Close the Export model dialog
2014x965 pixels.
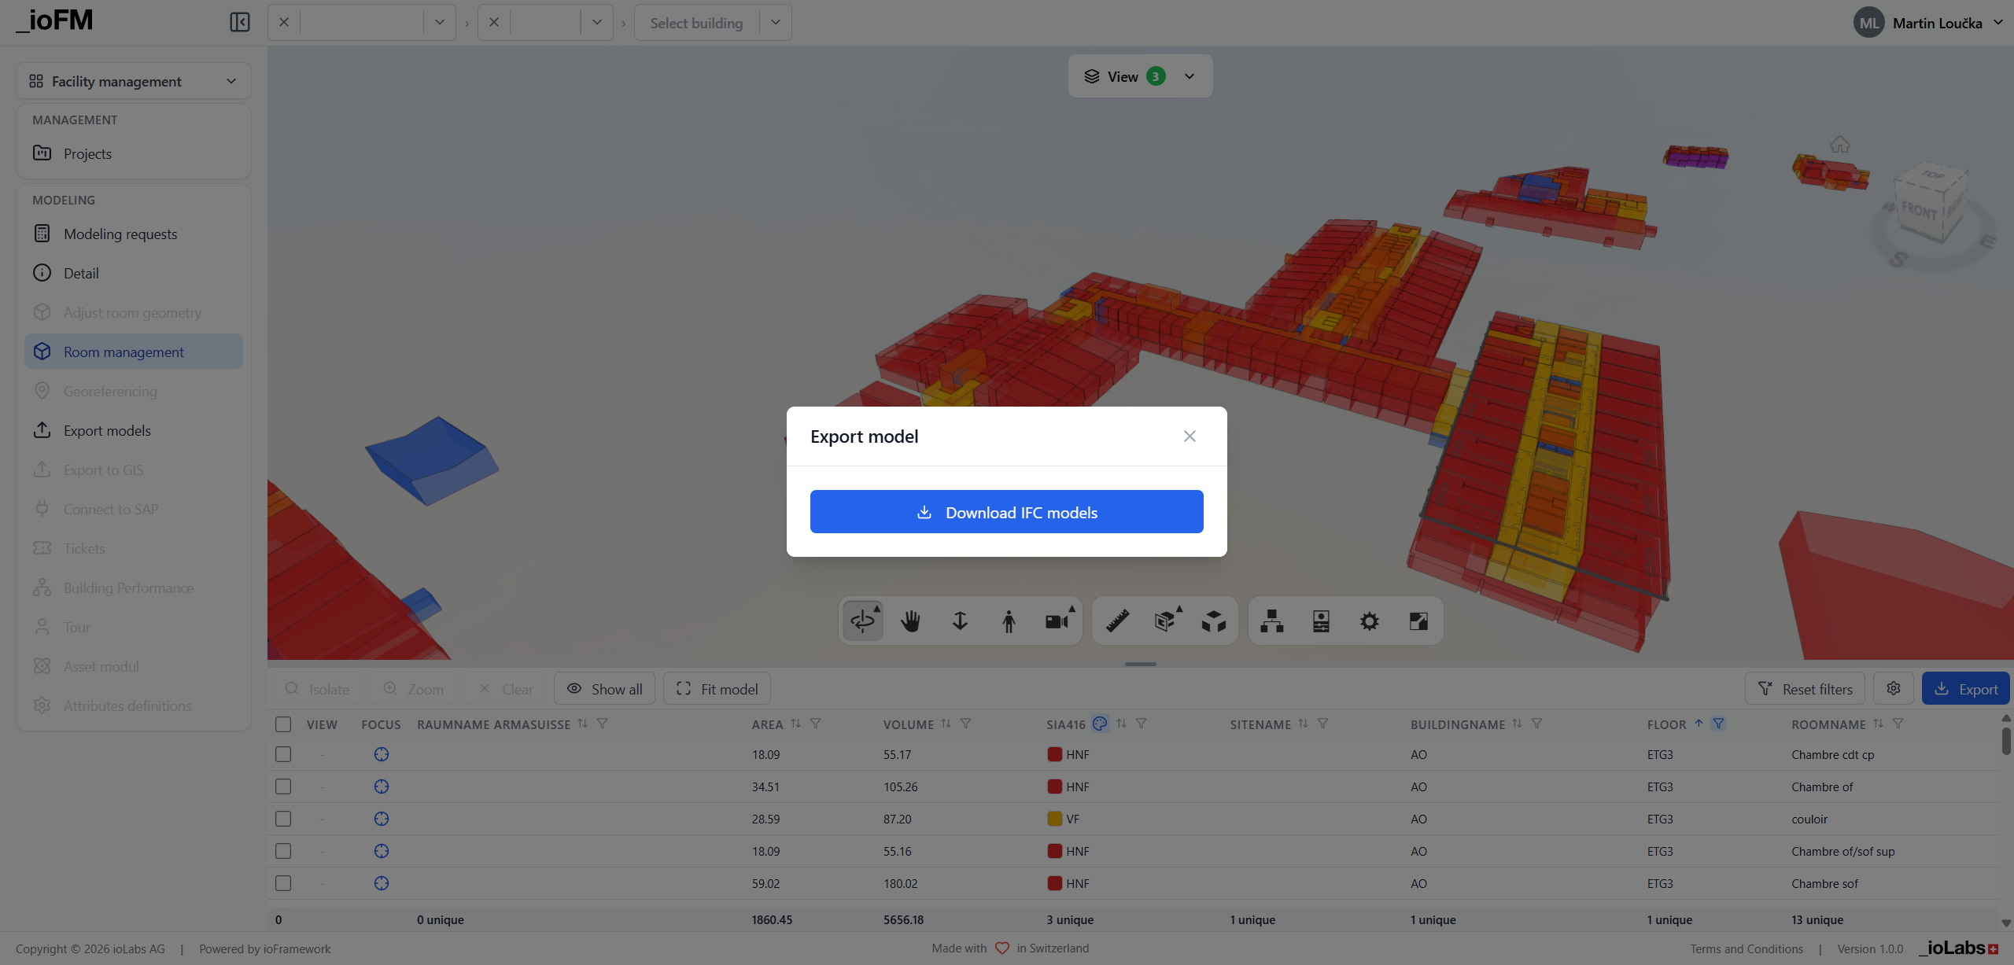(1190, 436)
